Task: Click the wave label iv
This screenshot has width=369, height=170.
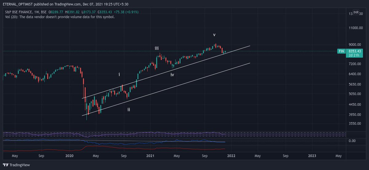Action: pos(173,74)
